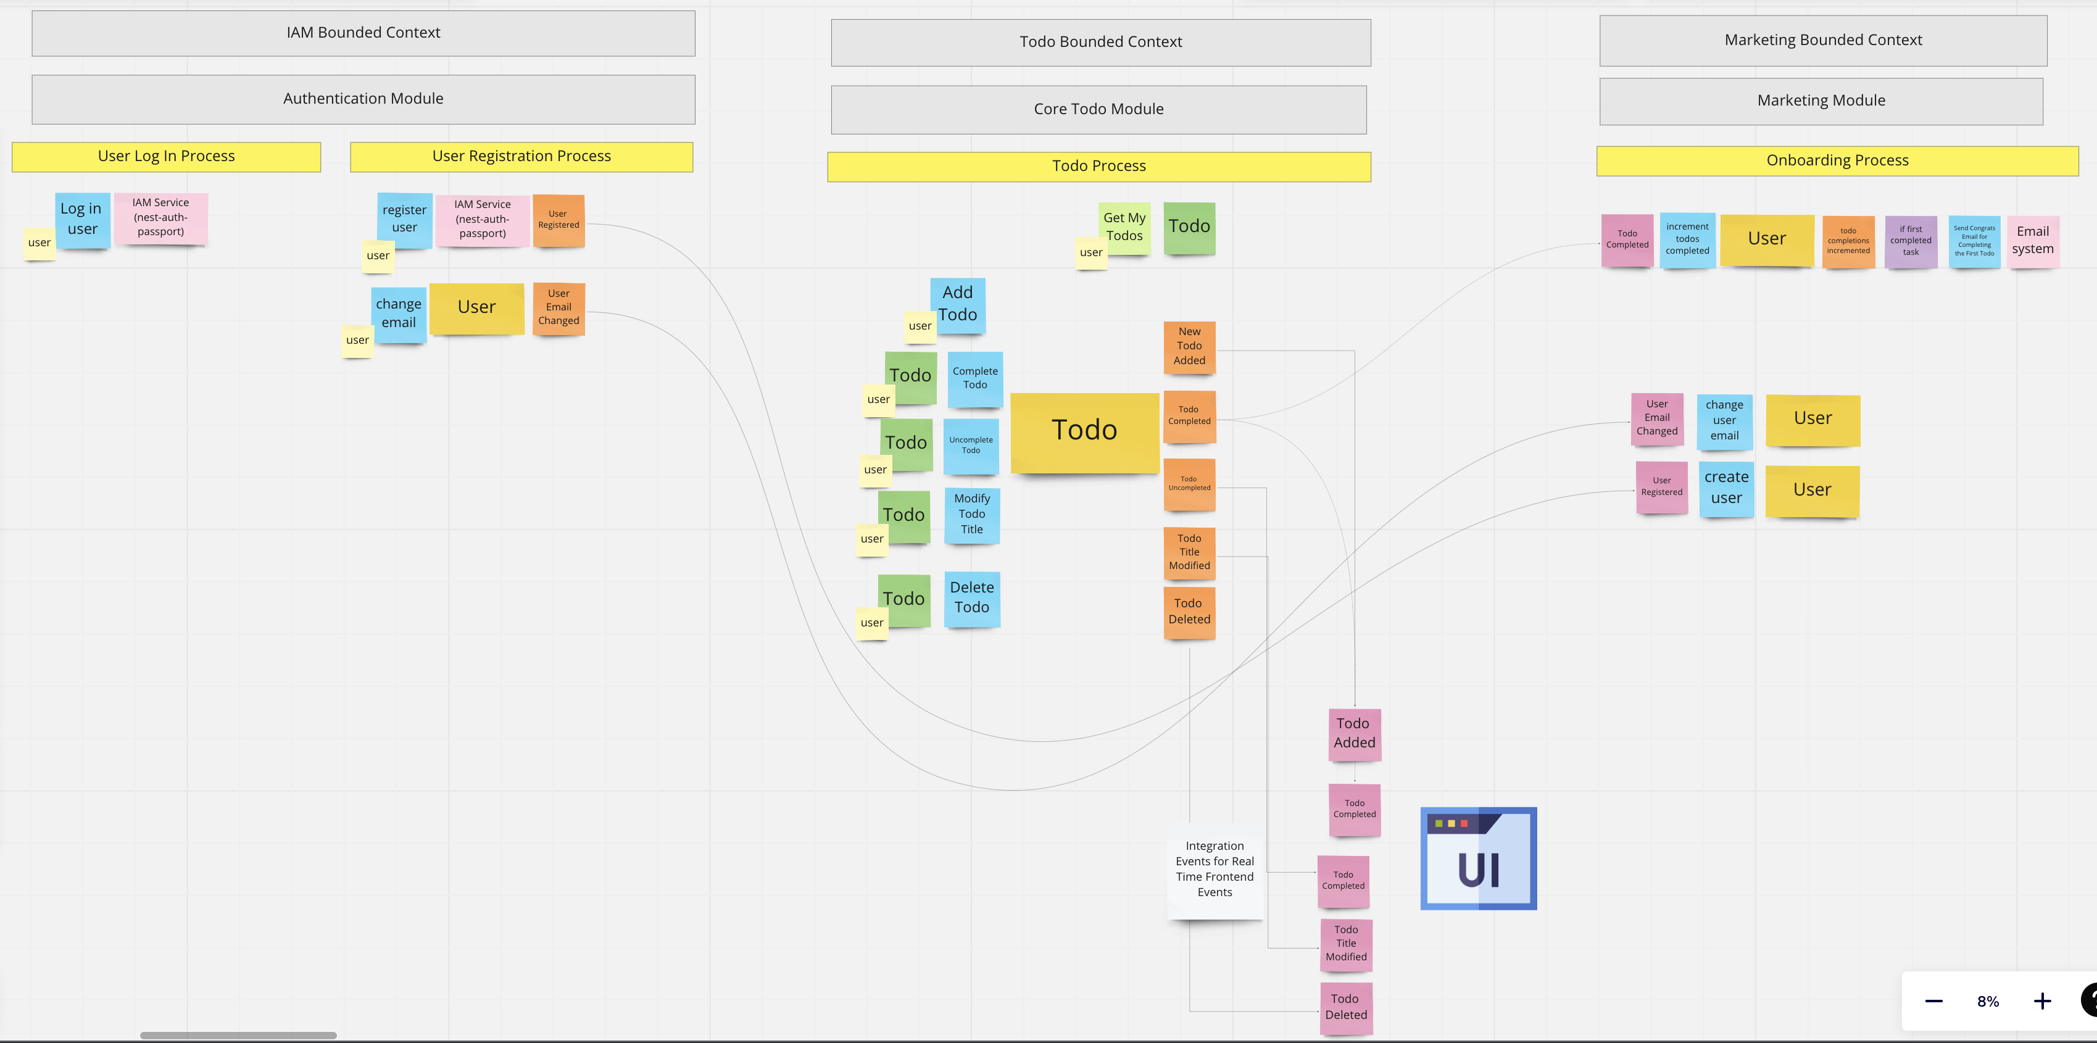2097x1043 pixels.
Task: Click the User Registration Process lane icon
Action: point(521,155)
